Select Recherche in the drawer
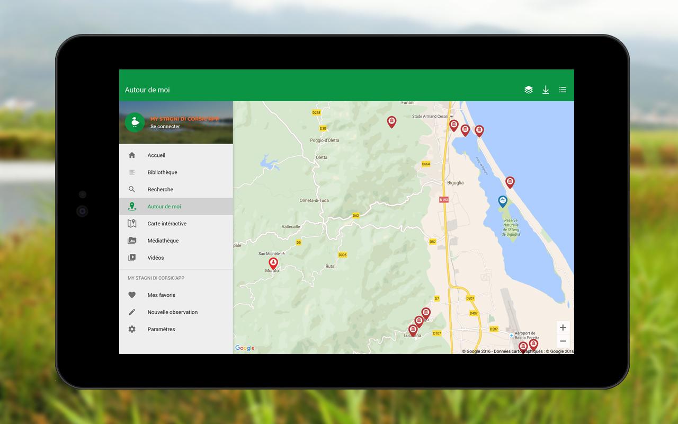The width and height of the screenshot is (678, 424). (176, 189)
